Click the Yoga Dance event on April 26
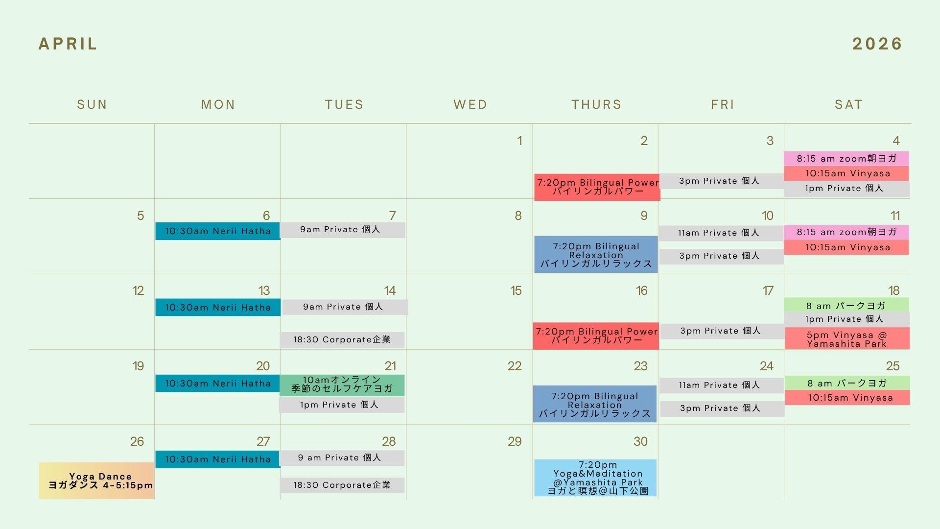This screenshot has width=940, height=529. tap(96, 481)
